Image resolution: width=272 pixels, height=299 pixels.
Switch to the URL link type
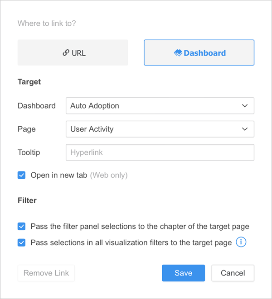(73, 53)
